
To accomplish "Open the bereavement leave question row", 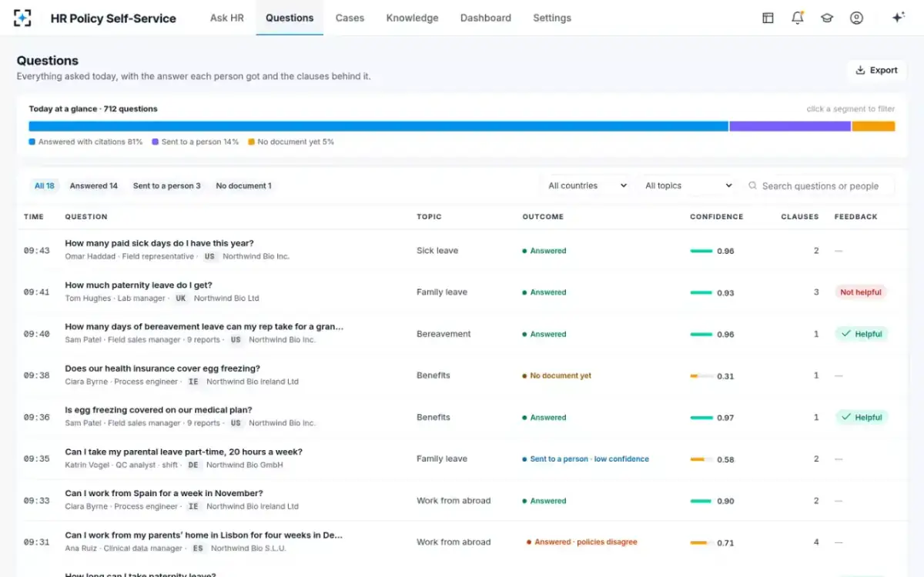I will (462, 333).
